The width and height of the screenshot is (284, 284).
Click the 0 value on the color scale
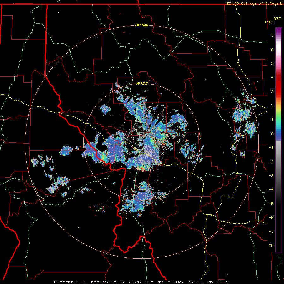point(272,134)
